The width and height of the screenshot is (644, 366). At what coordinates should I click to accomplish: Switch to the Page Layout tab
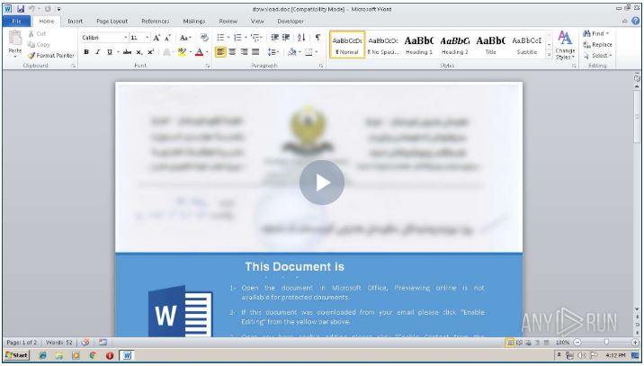coord(112,21)
